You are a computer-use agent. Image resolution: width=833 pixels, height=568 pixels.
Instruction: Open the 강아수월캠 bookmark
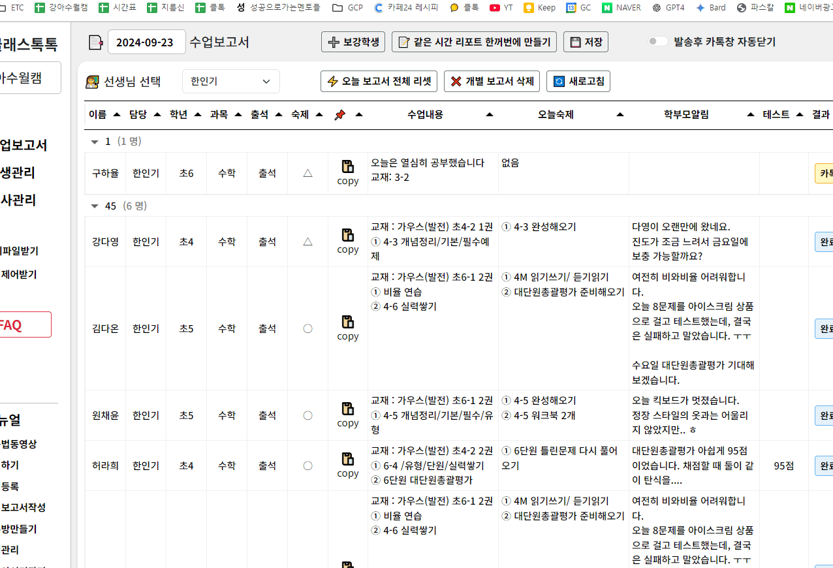(x=61, y=8)
